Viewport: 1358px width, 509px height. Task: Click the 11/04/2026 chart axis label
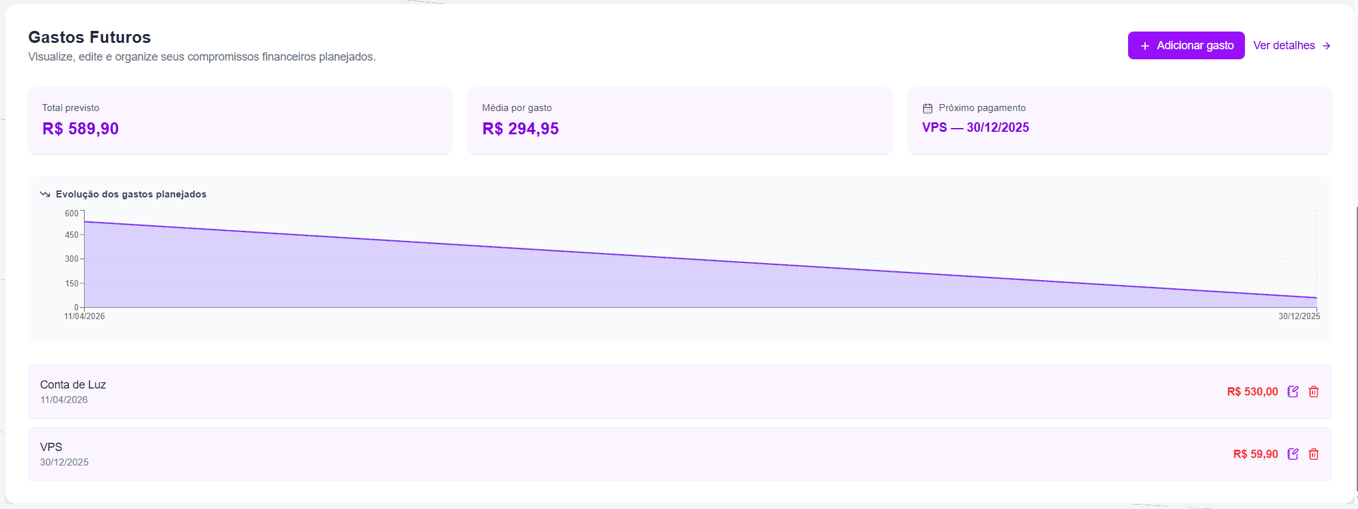pos(85,316)
